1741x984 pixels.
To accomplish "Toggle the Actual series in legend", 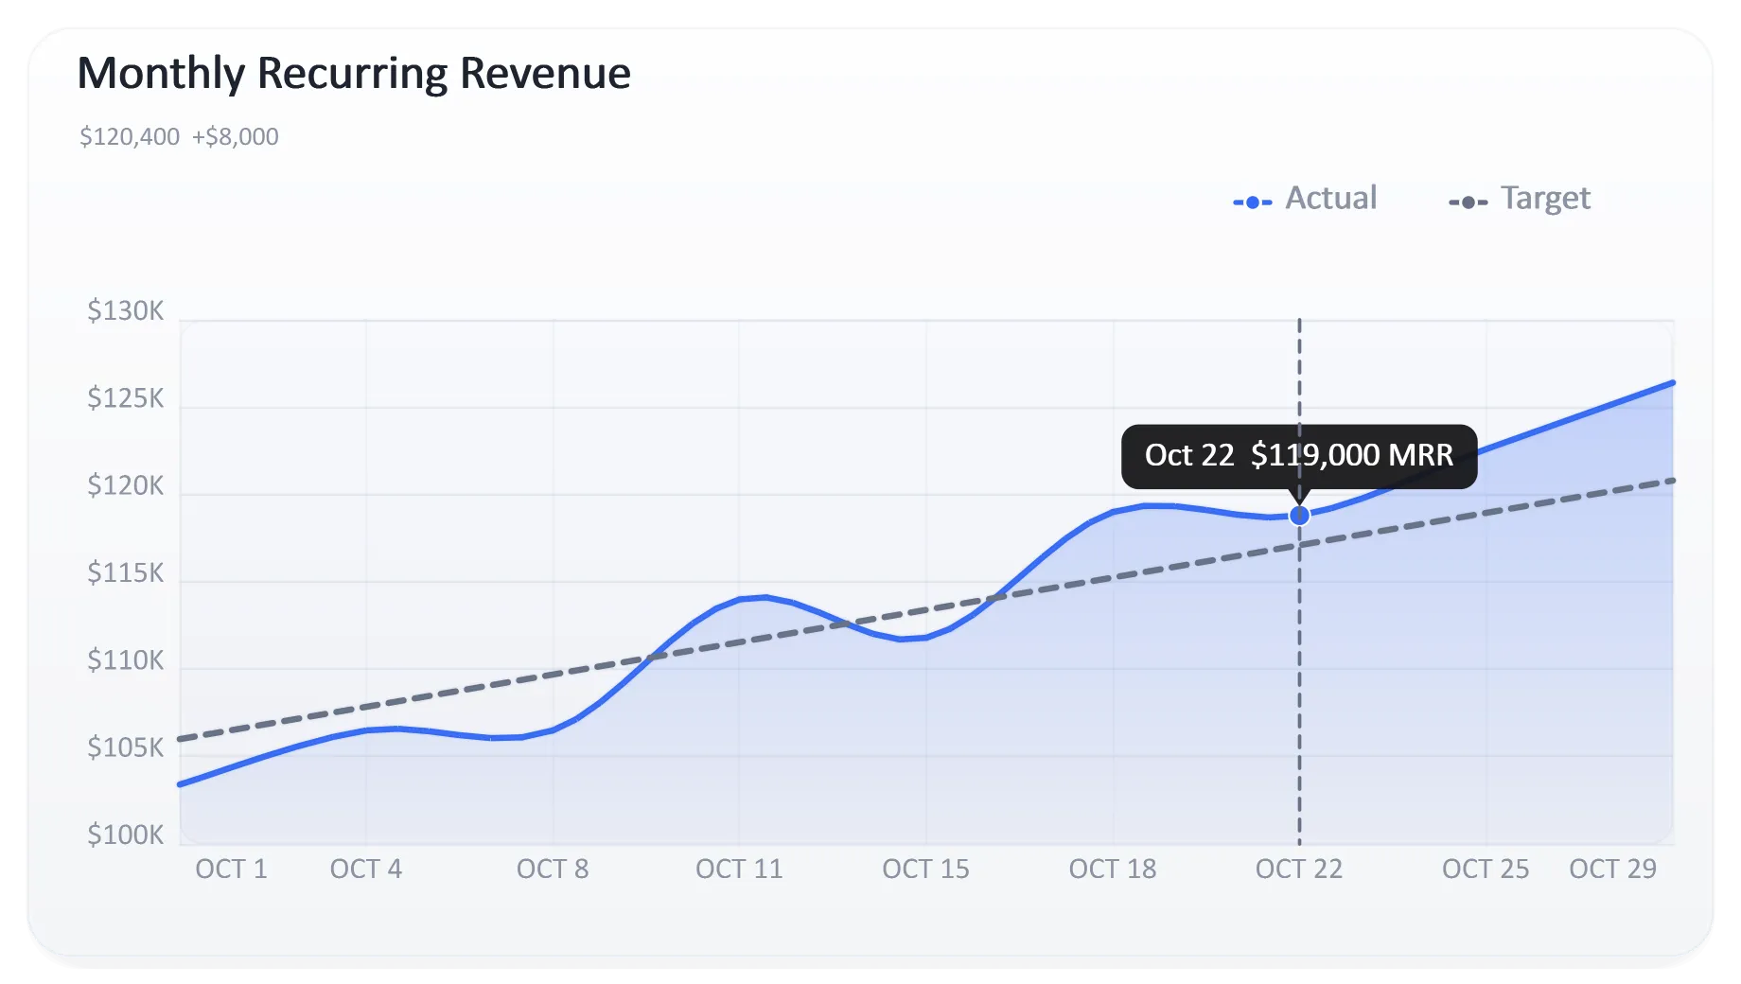I will tap(1305, 199).
